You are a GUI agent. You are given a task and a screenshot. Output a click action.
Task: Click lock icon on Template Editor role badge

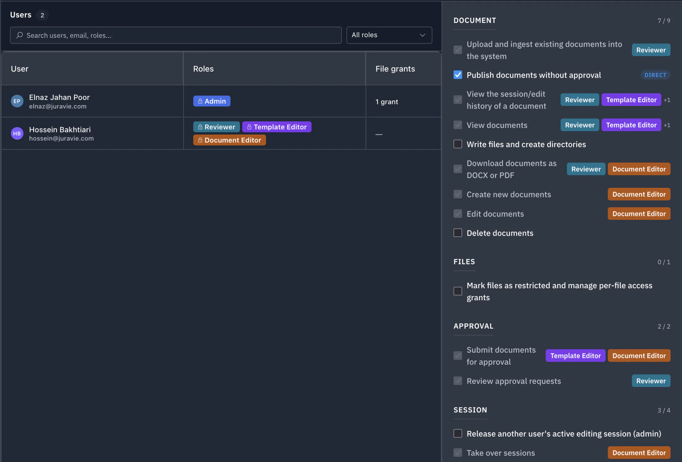pos(249,127)
